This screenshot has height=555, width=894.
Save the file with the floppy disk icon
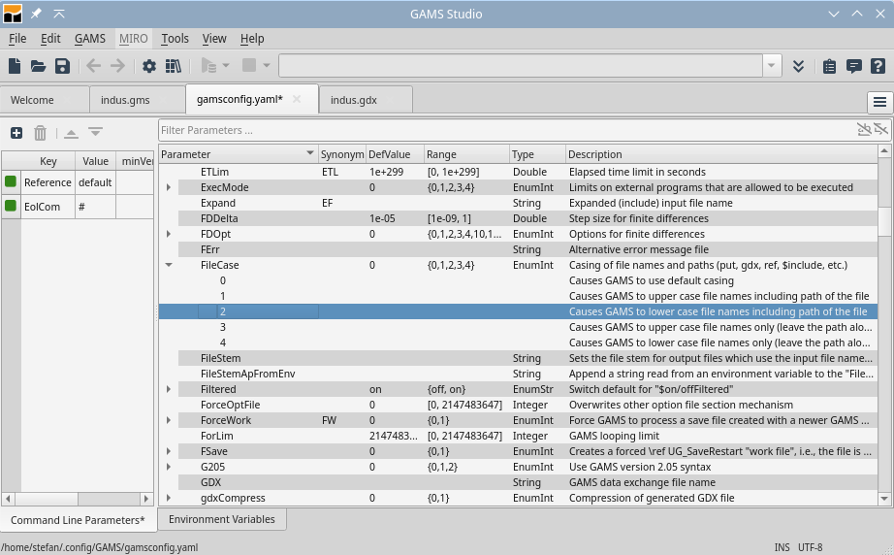click(62, 66)
